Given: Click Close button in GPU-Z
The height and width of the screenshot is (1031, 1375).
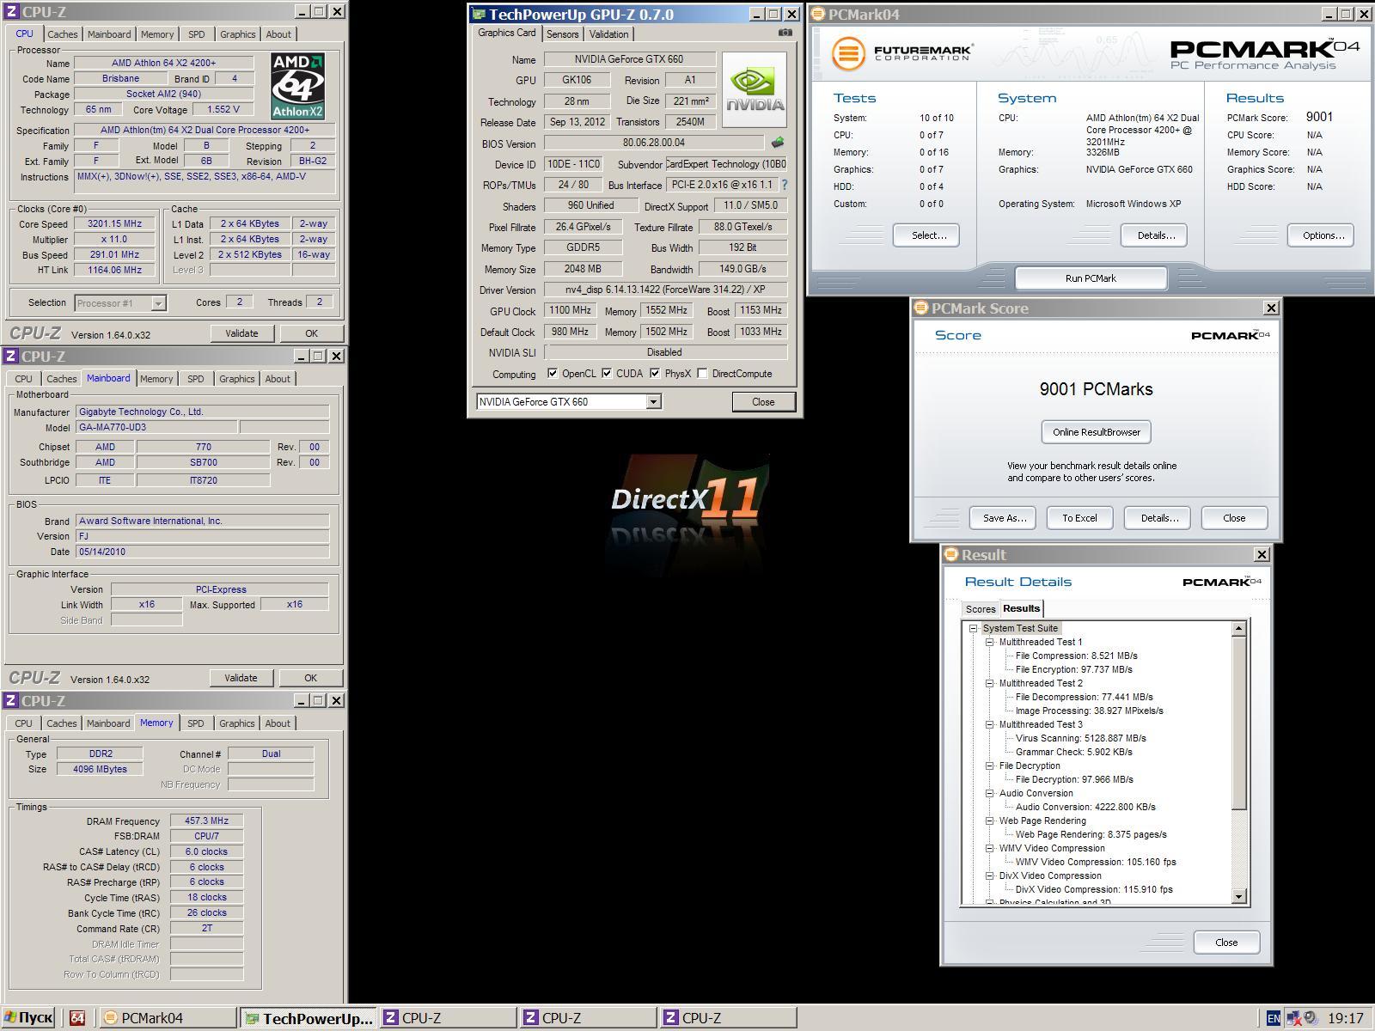Looking at the screenshot, I should (763, 402).
